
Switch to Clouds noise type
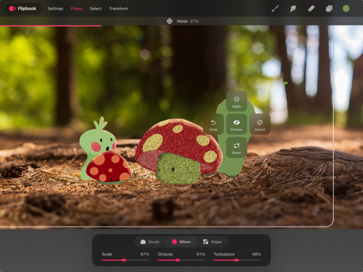(x=150, y=242)
